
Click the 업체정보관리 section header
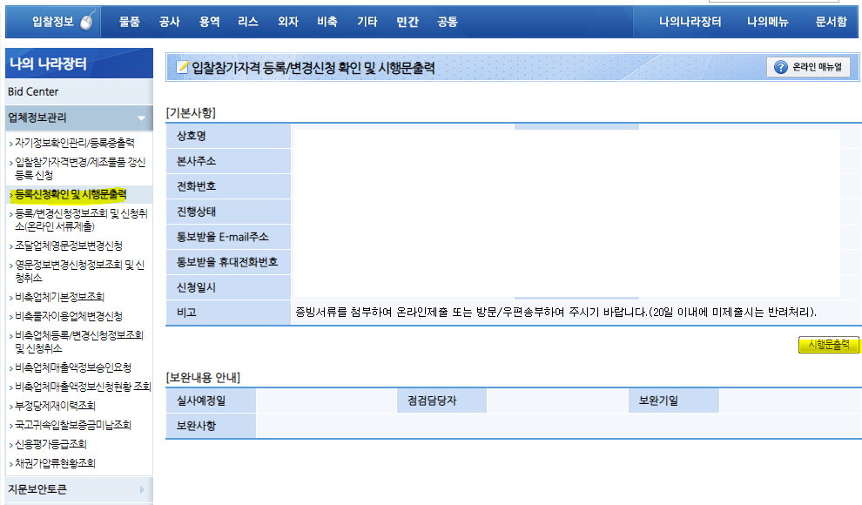(x=79, y=118)
